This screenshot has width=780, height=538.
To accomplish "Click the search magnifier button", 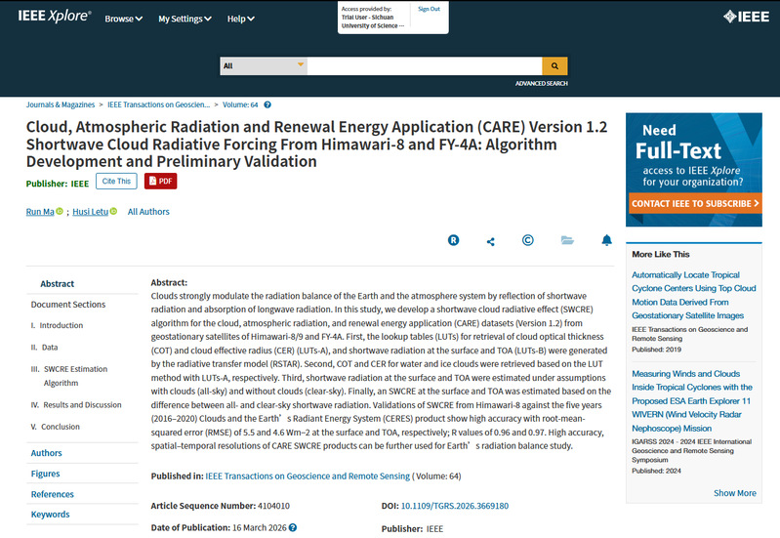I will click(x=554, y=66).
